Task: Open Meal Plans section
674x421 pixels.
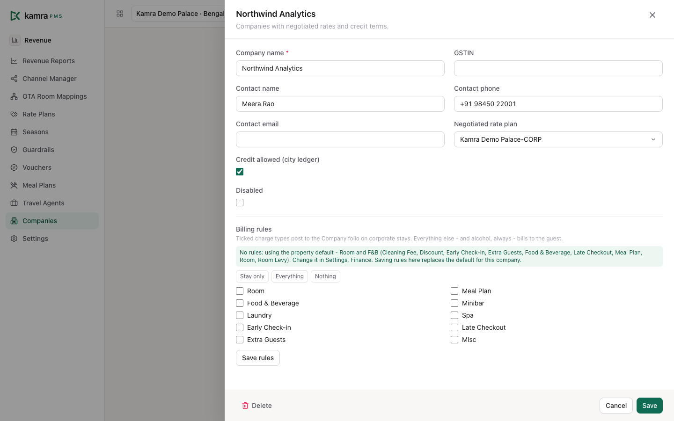Action: coord(52,185)
